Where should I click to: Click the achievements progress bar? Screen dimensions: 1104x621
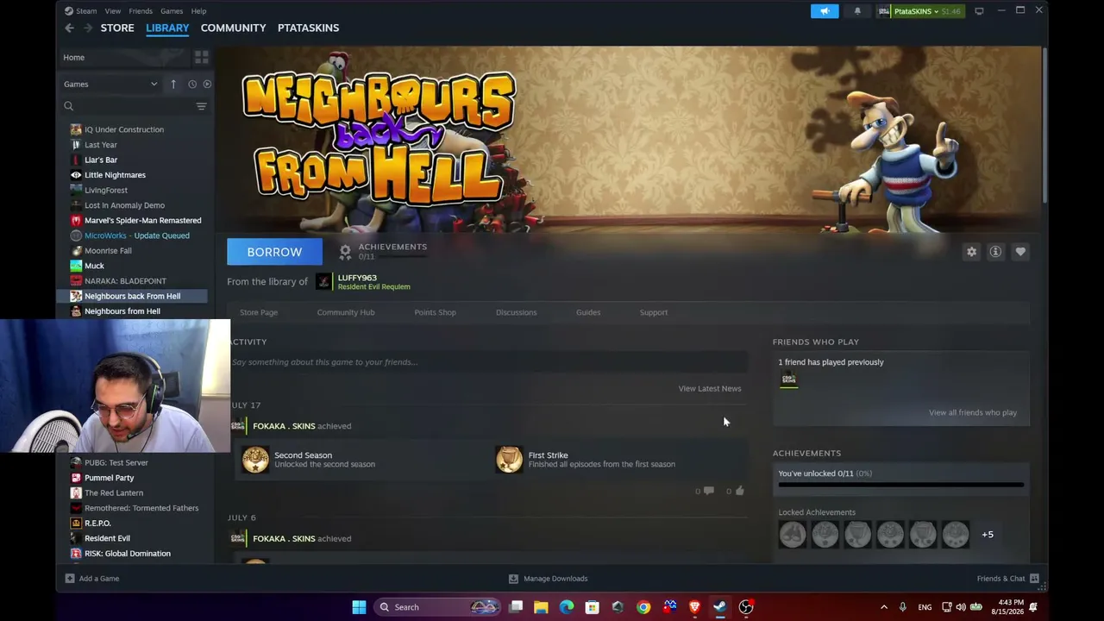coord(901,485)
